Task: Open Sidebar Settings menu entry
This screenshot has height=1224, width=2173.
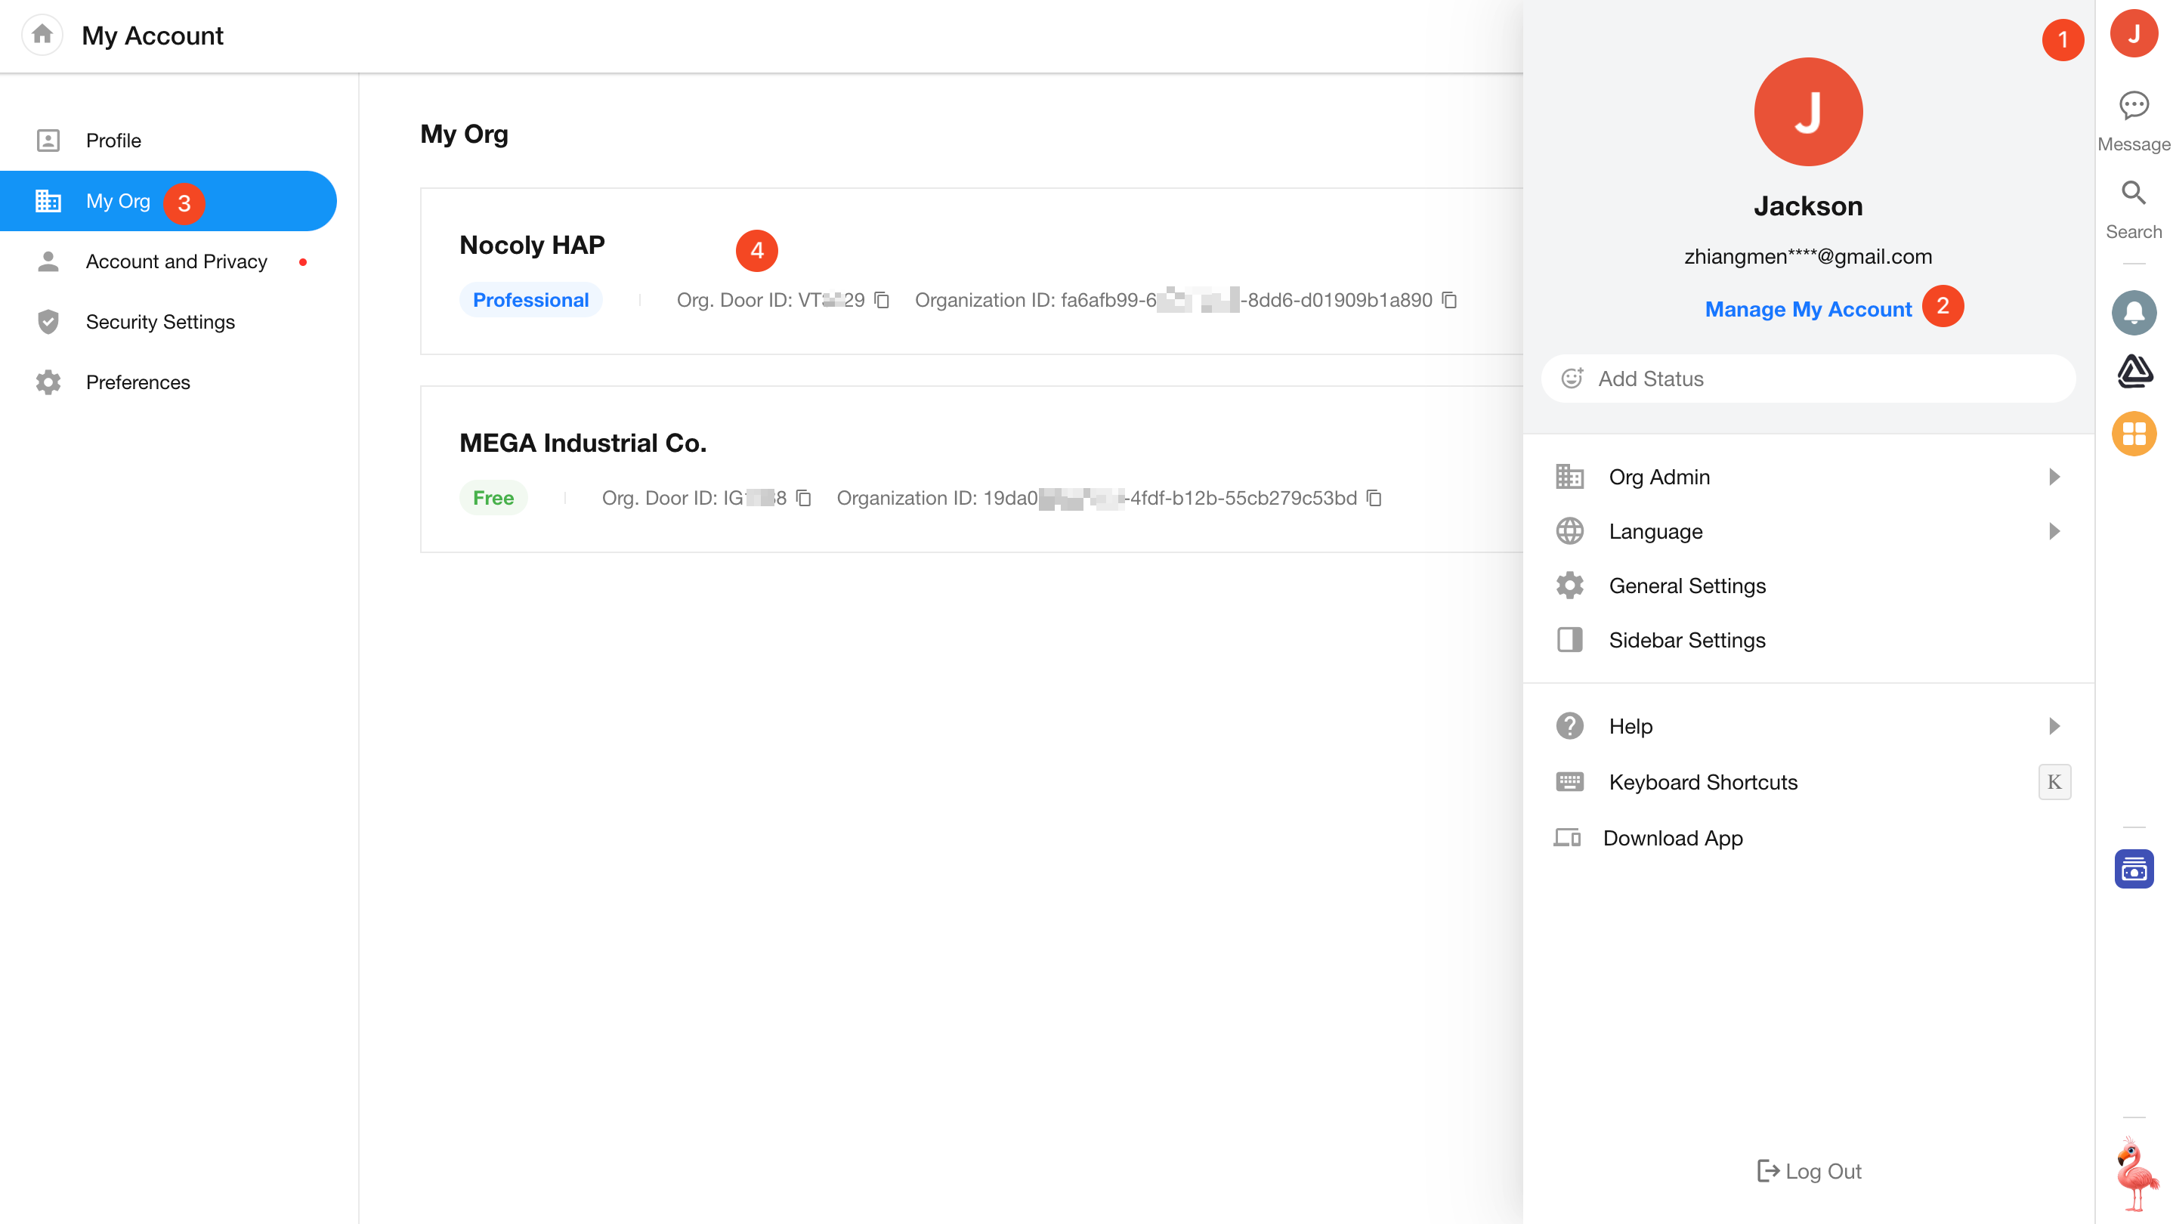Action: (x=1686, y=640)
